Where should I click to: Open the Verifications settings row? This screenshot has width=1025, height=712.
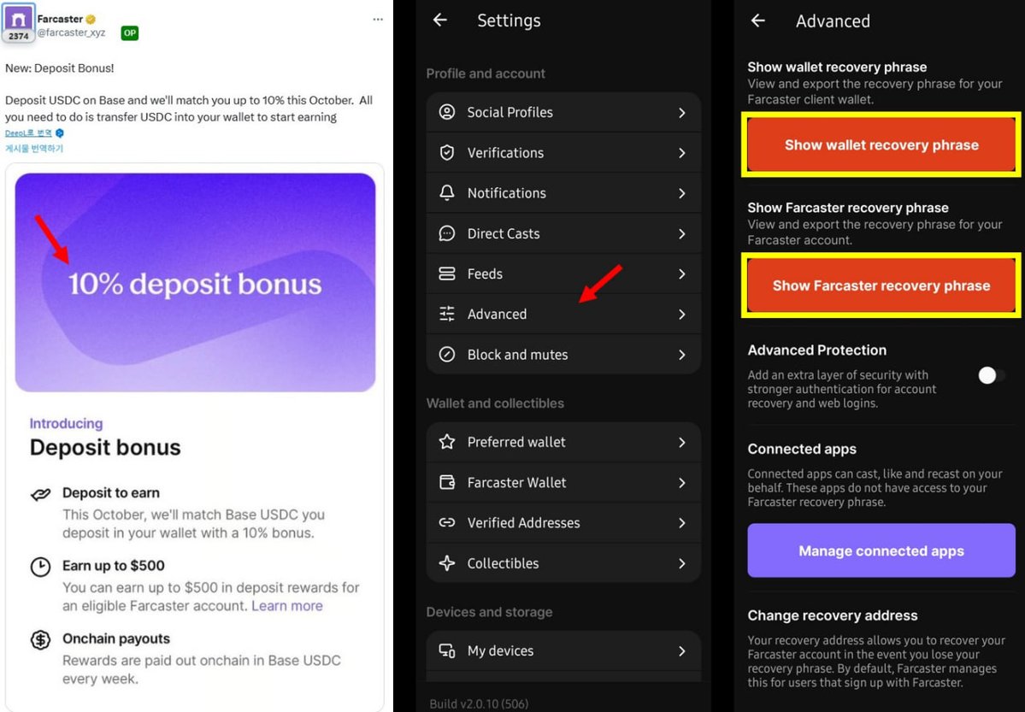[563, 152]
